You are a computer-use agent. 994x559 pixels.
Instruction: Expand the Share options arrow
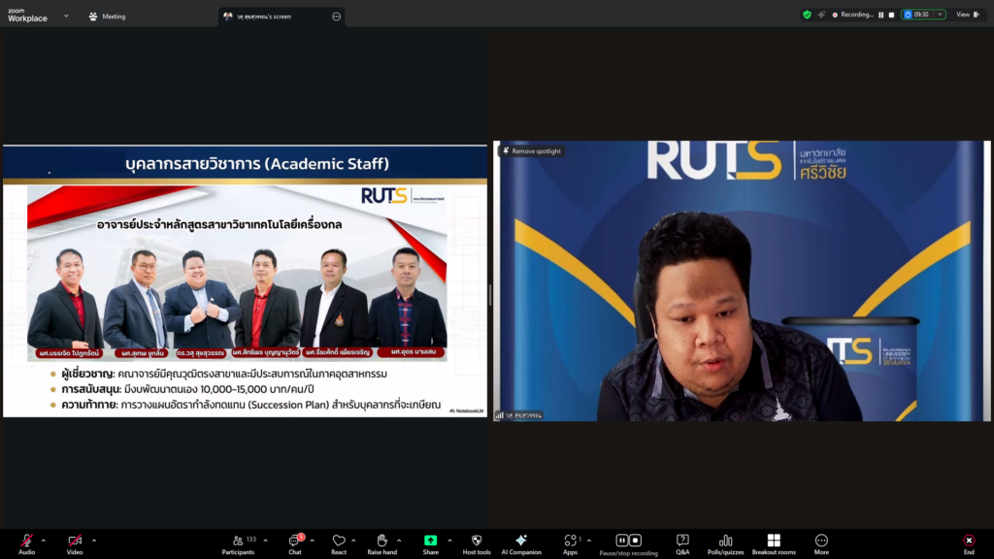(x=449, y=541)
